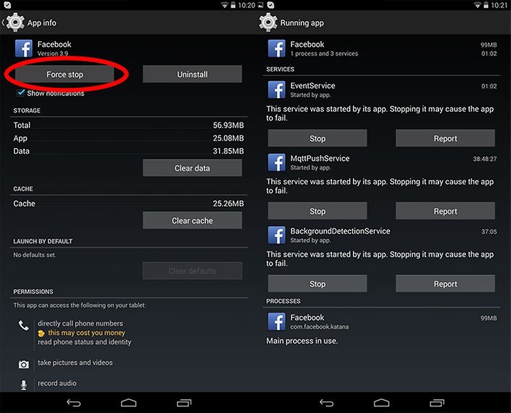
Task: Tap 'com.facebook.katana' process name
Action: (320, 327)
